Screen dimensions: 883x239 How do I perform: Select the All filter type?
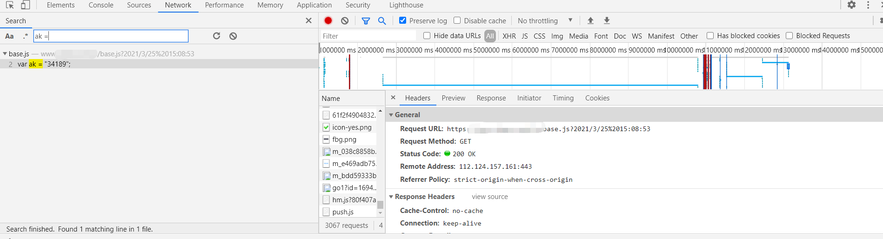tap(490, 36)
